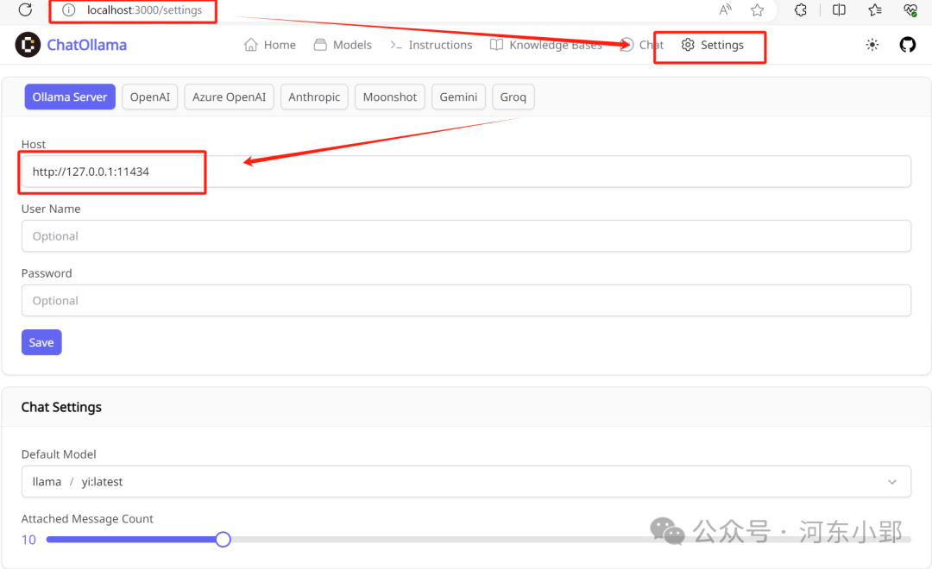Viewport: 932px width, 569px height.
Task: Click the browser address bar URL
Action: click(144, 10)
